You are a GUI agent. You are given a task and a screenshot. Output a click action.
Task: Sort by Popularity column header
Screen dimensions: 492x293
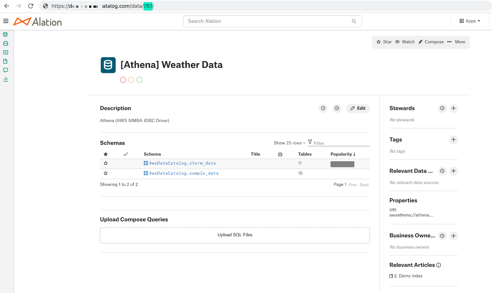[x=343, y=154]
